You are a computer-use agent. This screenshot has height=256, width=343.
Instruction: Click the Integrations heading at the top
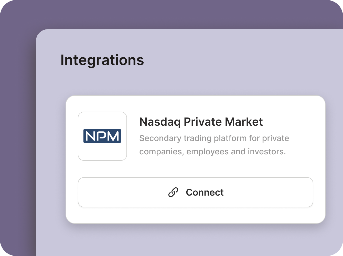(102, 60)
